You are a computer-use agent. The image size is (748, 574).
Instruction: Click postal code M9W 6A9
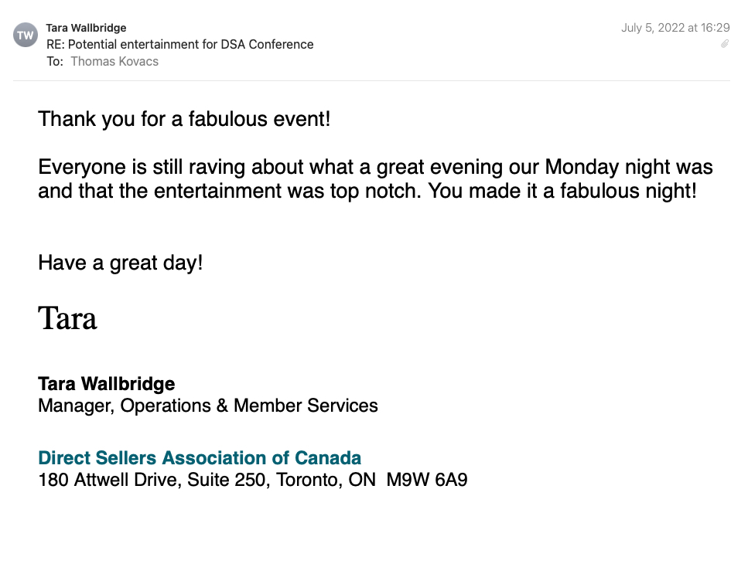[x=427, y=480]
